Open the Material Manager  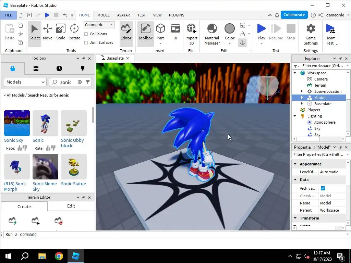point(212,35)
